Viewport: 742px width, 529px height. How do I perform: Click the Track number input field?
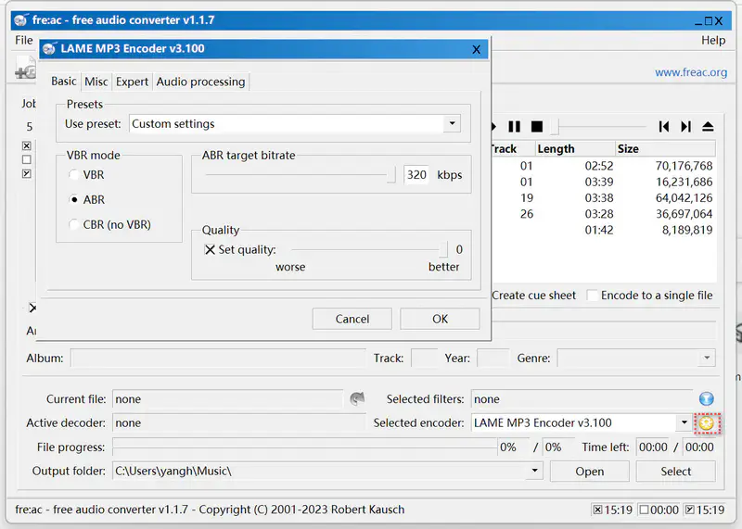(425, 358)
